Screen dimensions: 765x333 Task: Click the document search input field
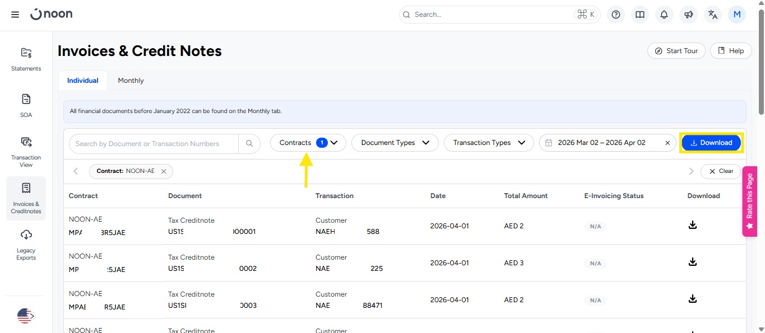coord(154,144)
